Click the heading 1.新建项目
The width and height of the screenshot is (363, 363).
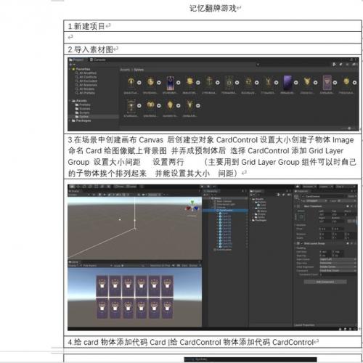(86, 26)
